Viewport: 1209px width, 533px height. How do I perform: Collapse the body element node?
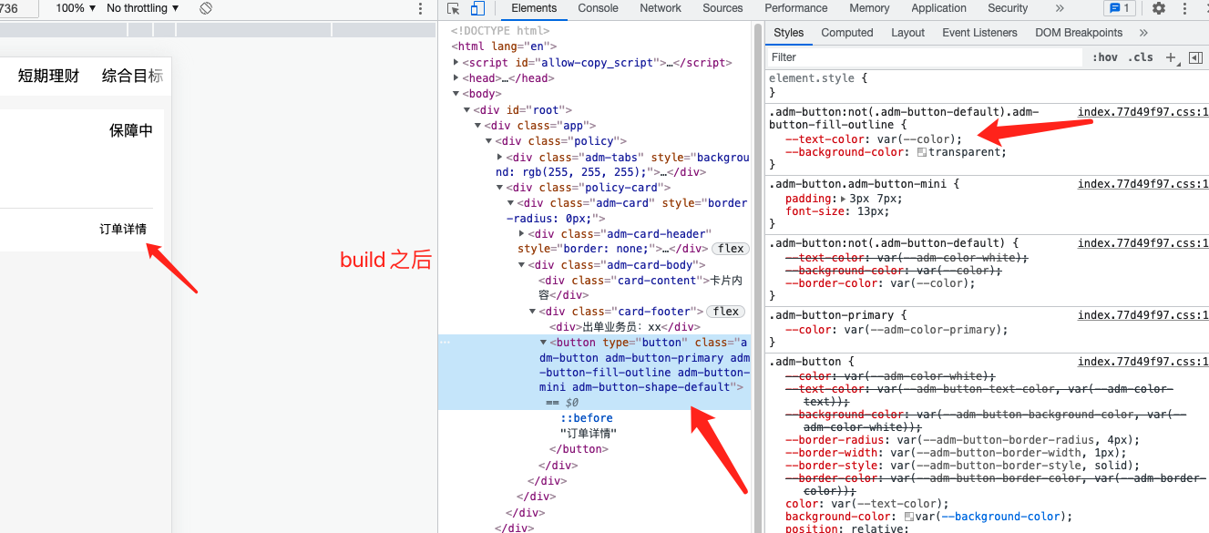(x=456, y=94)
